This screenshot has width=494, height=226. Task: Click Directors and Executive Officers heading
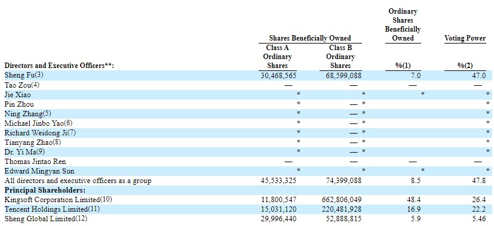(59, 66)
